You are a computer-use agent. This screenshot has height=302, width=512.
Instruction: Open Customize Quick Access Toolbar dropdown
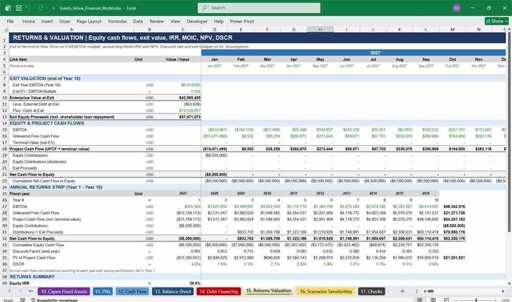click(53, 8)
